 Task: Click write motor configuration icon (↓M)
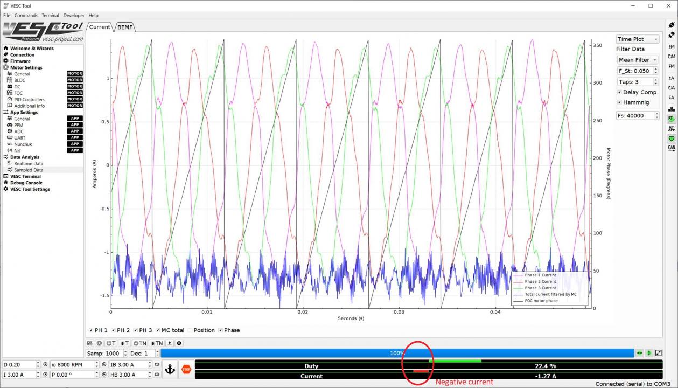[671, 66]
